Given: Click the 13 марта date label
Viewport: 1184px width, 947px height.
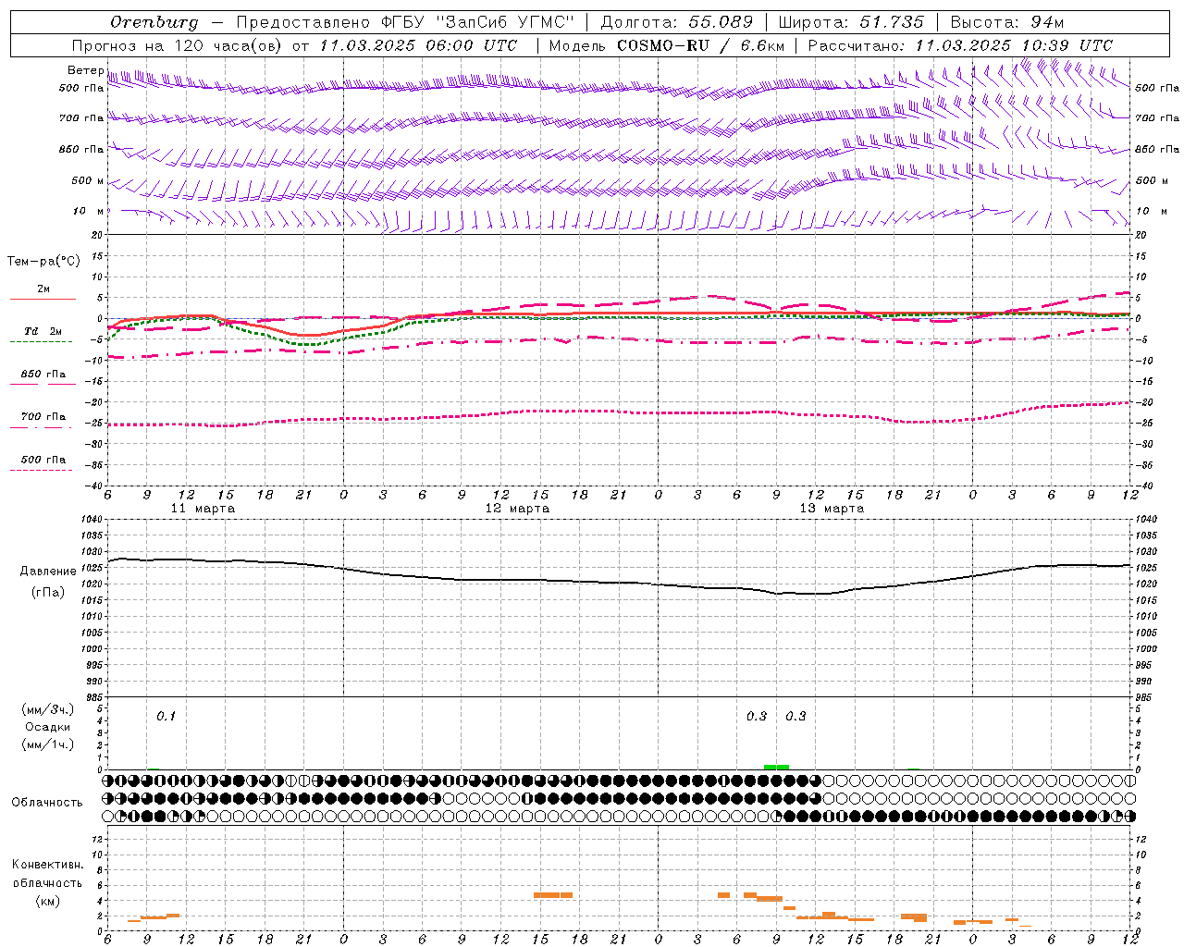Looking at the screenshot, I should 832,509.
